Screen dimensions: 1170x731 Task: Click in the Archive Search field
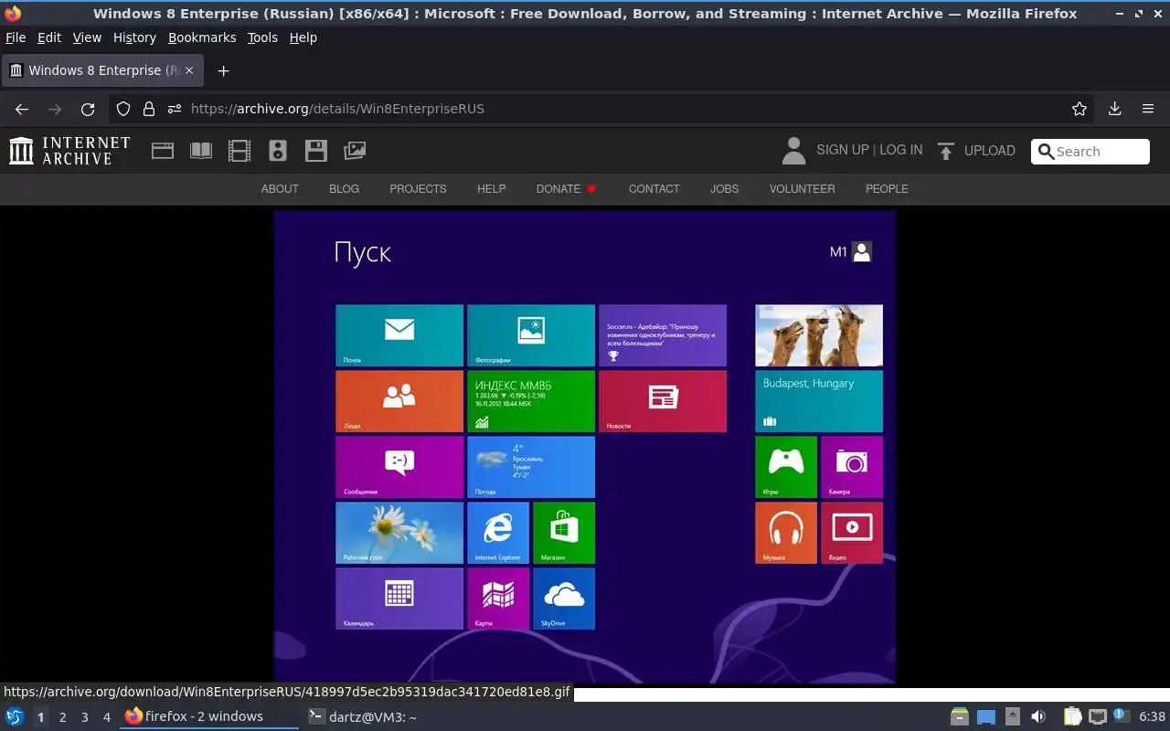(1090, 152)
